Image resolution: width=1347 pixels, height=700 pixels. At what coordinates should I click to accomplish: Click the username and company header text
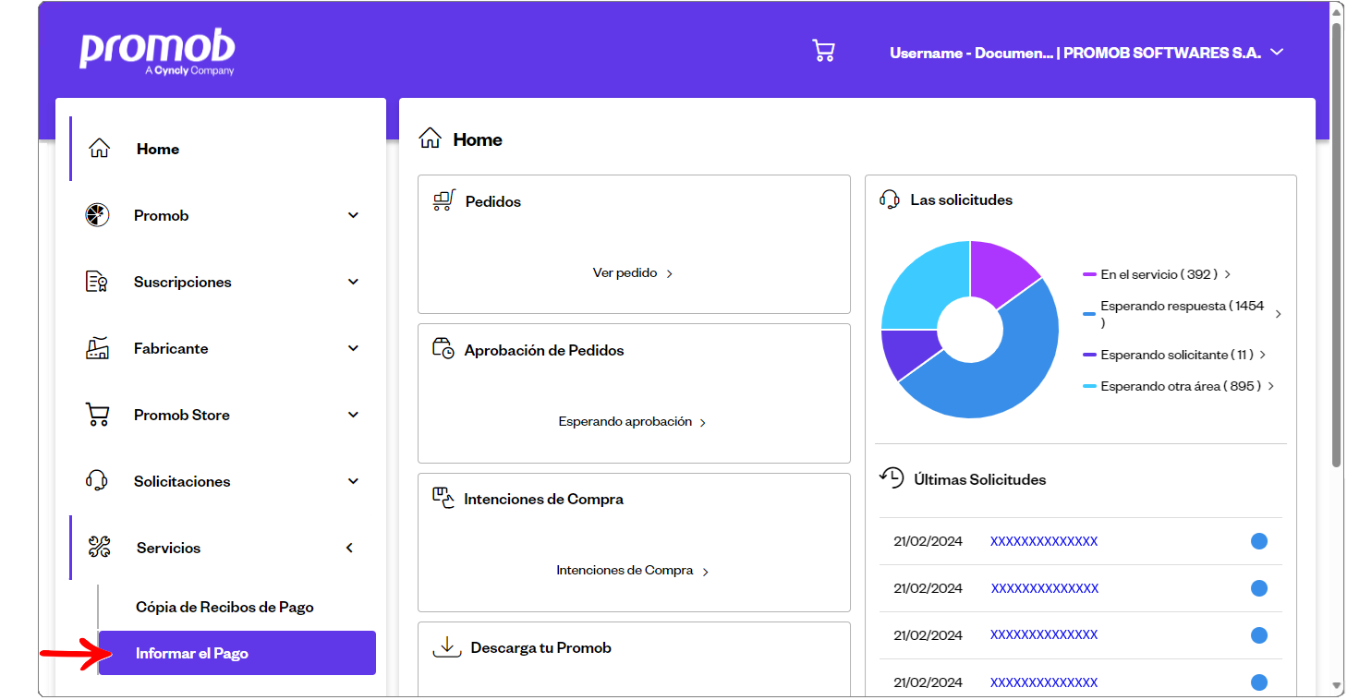[x=1074, y=53]
